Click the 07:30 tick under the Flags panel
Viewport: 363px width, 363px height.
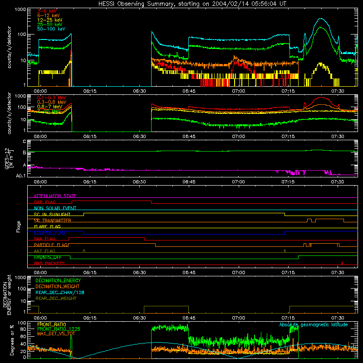pos(338,273)
